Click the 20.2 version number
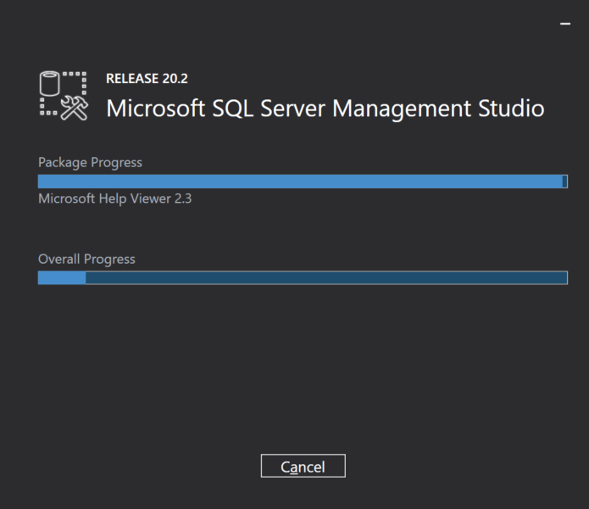This screenshot has height=509, width=589. [x=175, y=79]
